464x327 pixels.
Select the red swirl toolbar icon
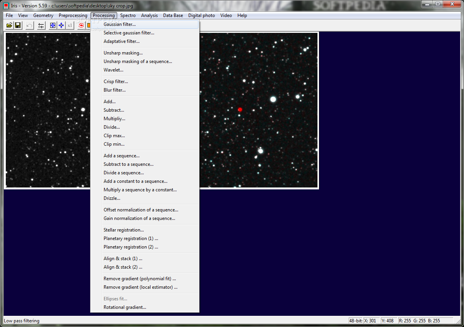tap(81, 26)
